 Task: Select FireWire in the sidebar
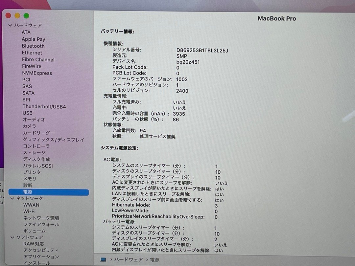(x=32, y=66)
